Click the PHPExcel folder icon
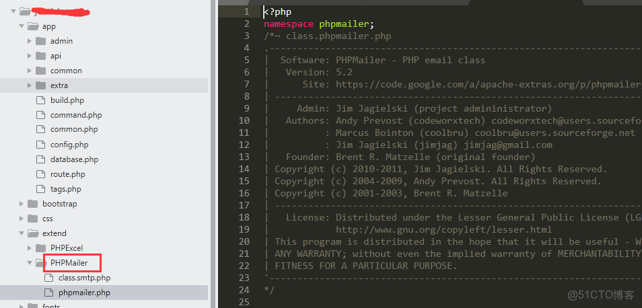This screenshot has width=642, height=308. [40, 248]
